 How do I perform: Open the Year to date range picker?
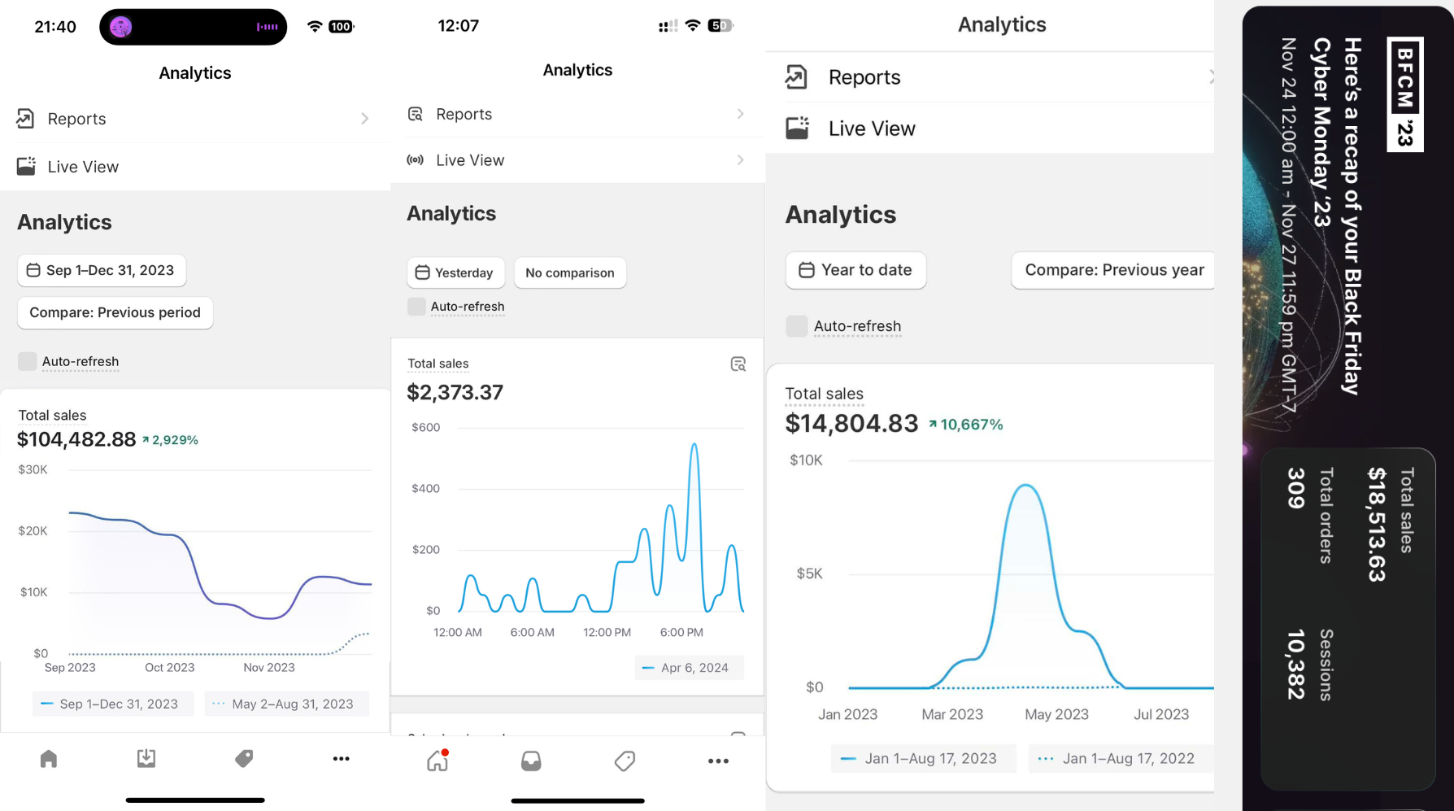[x=855, y=270]
